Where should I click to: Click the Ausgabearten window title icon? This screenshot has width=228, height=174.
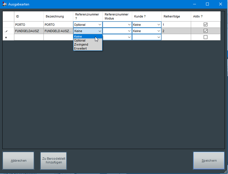point(5,4)
